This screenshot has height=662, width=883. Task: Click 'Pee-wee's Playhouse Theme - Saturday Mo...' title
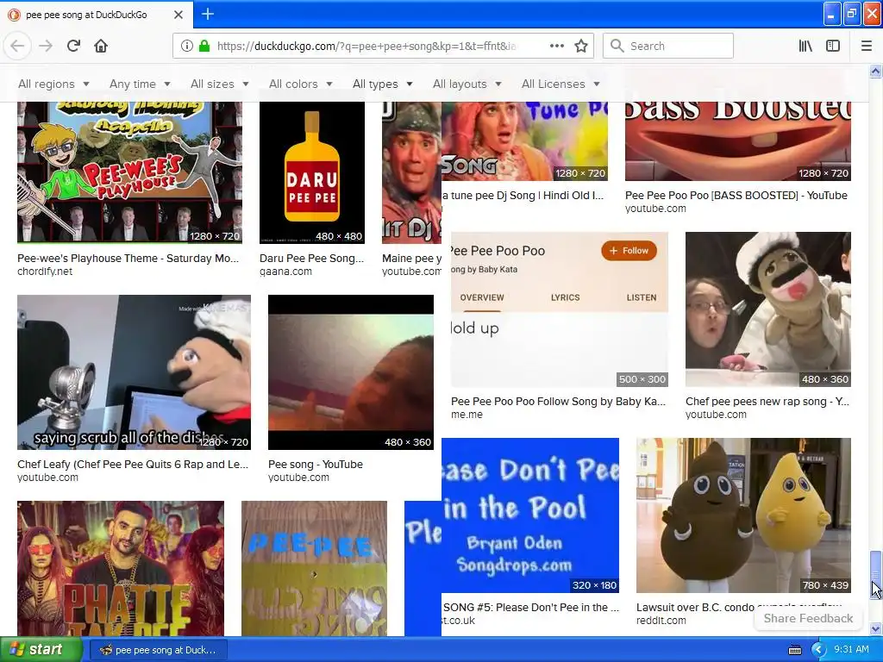[128, 259]
